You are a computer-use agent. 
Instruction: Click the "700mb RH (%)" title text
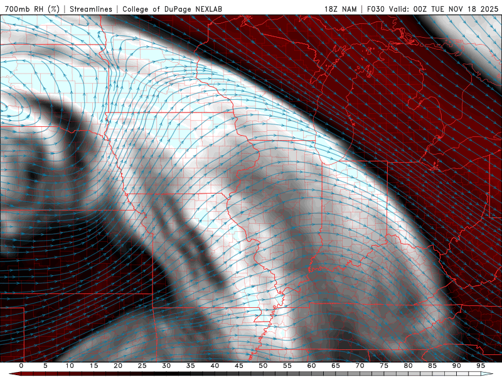pyautogui.click(x=32, y=9)
